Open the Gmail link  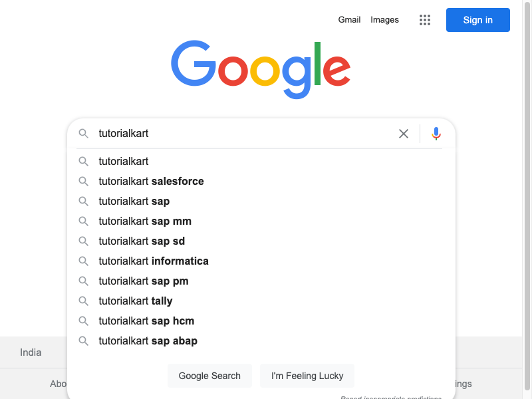click(349, 20)
